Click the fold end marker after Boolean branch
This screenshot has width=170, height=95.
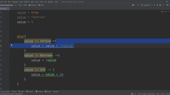(9, 65)
